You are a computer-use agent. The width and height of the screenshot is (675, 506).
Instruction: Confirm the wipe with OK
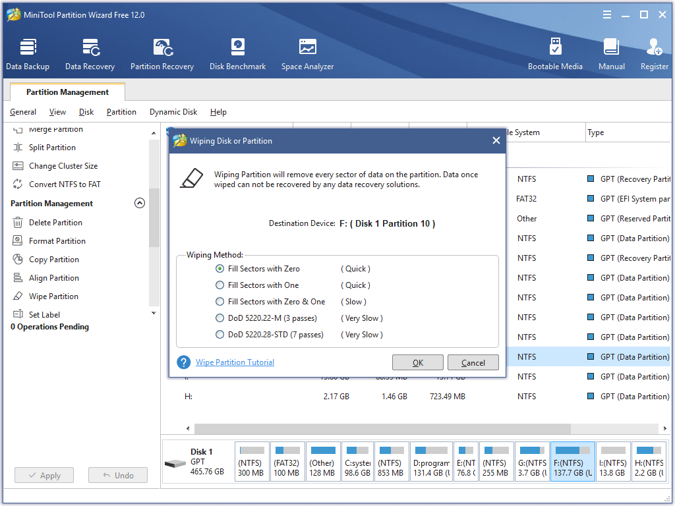pyautogui.click(x=417, y=363)
